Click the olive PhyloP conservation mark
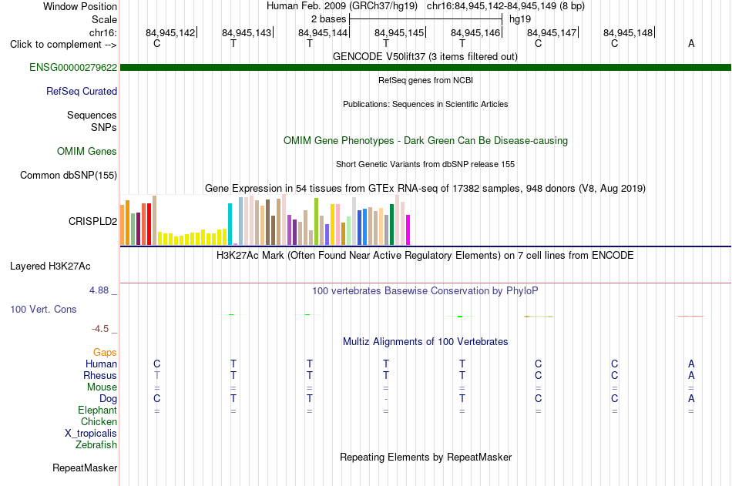The image size is (732, 486). [539, 317]
